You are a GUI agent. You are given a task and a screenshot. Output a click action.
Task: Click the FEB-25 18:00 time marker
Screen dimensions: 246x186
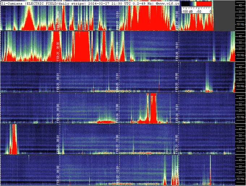[x=177, y=82]
